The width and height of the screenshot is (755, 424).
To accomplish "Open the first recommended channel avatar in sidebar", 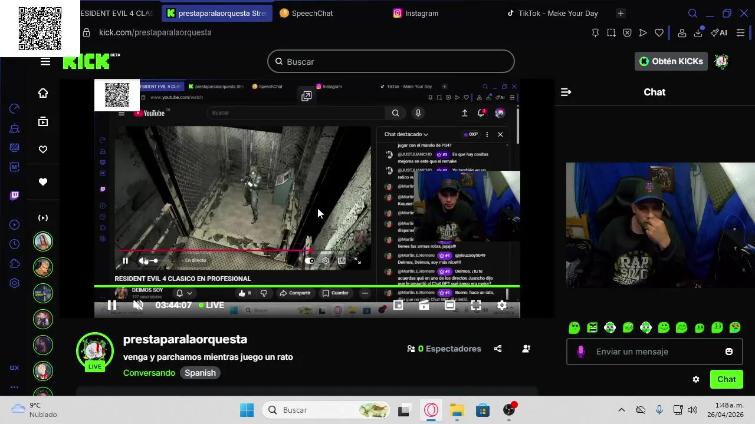I will [x=43, y=241].
